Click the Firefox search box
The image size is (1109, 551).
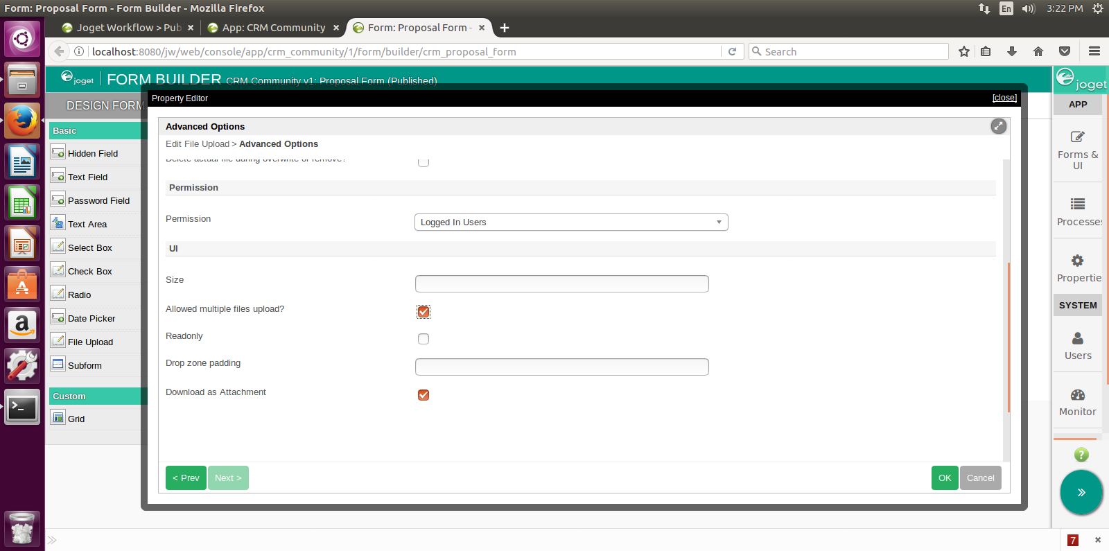click(848, 51)
